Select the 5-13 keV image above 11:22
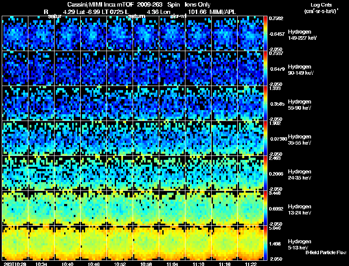Viewport: 349px width, 266px height. pos(250,243)
